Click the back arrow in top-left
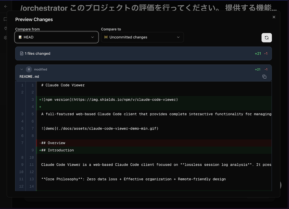Image resolution: width=289 pixels, height=209 pixels. (x=6, y=6)
